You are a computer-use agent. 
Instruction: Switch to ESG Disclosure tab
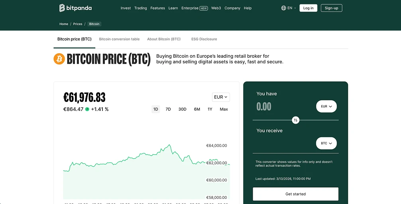204,39
